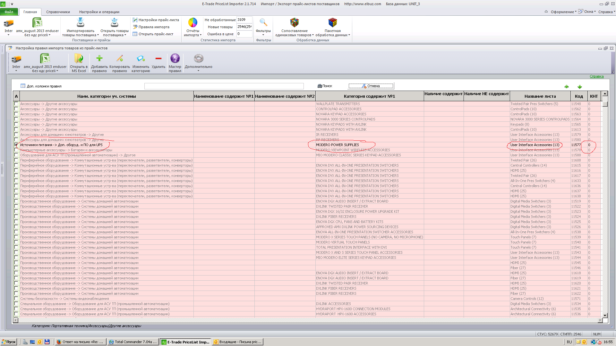This screenshot has width=616, height=346.
Task: Click Открыть в MS Excel icon
Action: tap(79, 59)
